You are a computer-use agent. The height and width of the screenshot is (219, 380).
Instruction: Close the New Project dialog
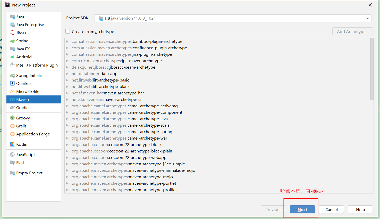click(x=370, y=5)
